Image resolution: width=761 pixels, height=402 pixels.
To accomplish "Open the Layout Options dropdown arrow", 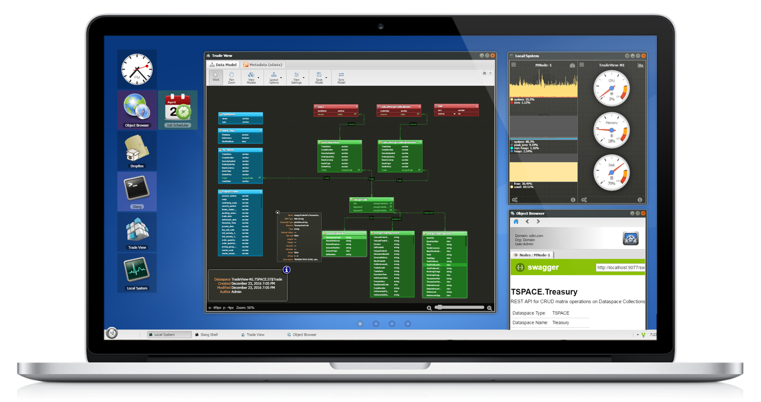I will [282, 78].
